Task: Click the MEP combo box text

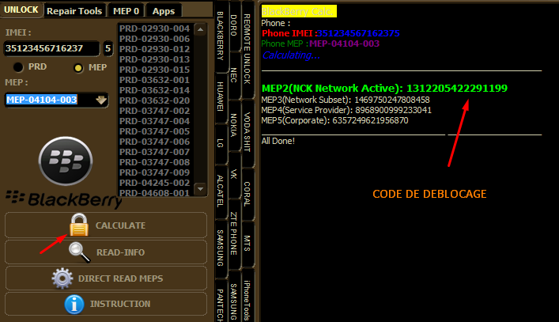Action: pos(42,100)
